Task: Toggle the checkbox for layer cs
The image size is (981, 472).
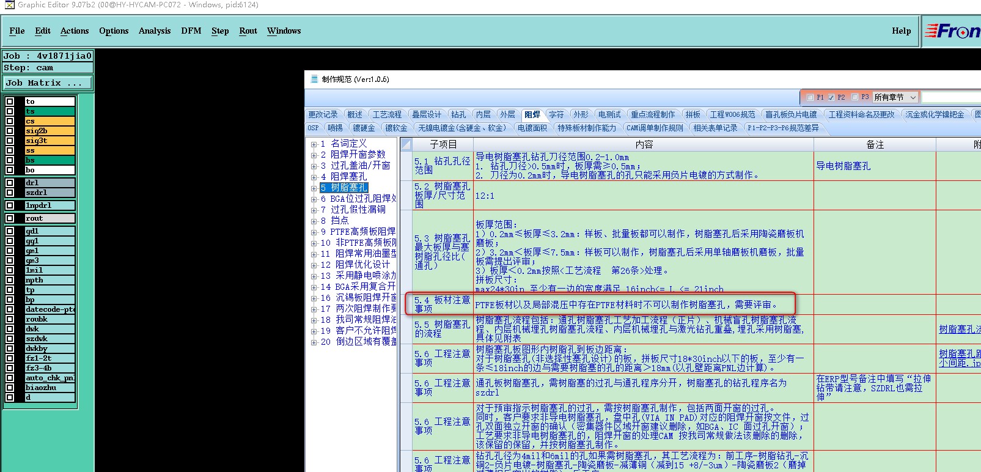Action: tap(10, 121)
